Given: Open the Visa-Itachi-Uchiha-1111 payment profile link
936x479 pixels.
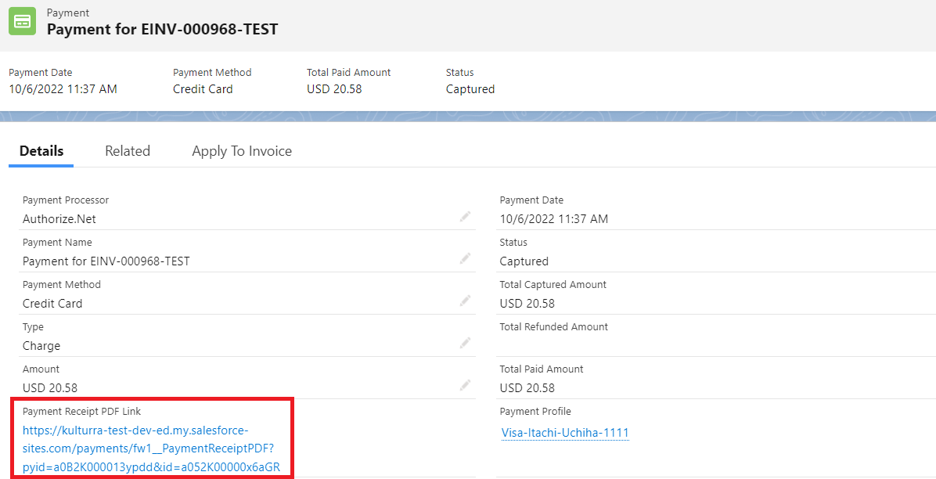Looking at the screenshot, I should tap(565, 433).
